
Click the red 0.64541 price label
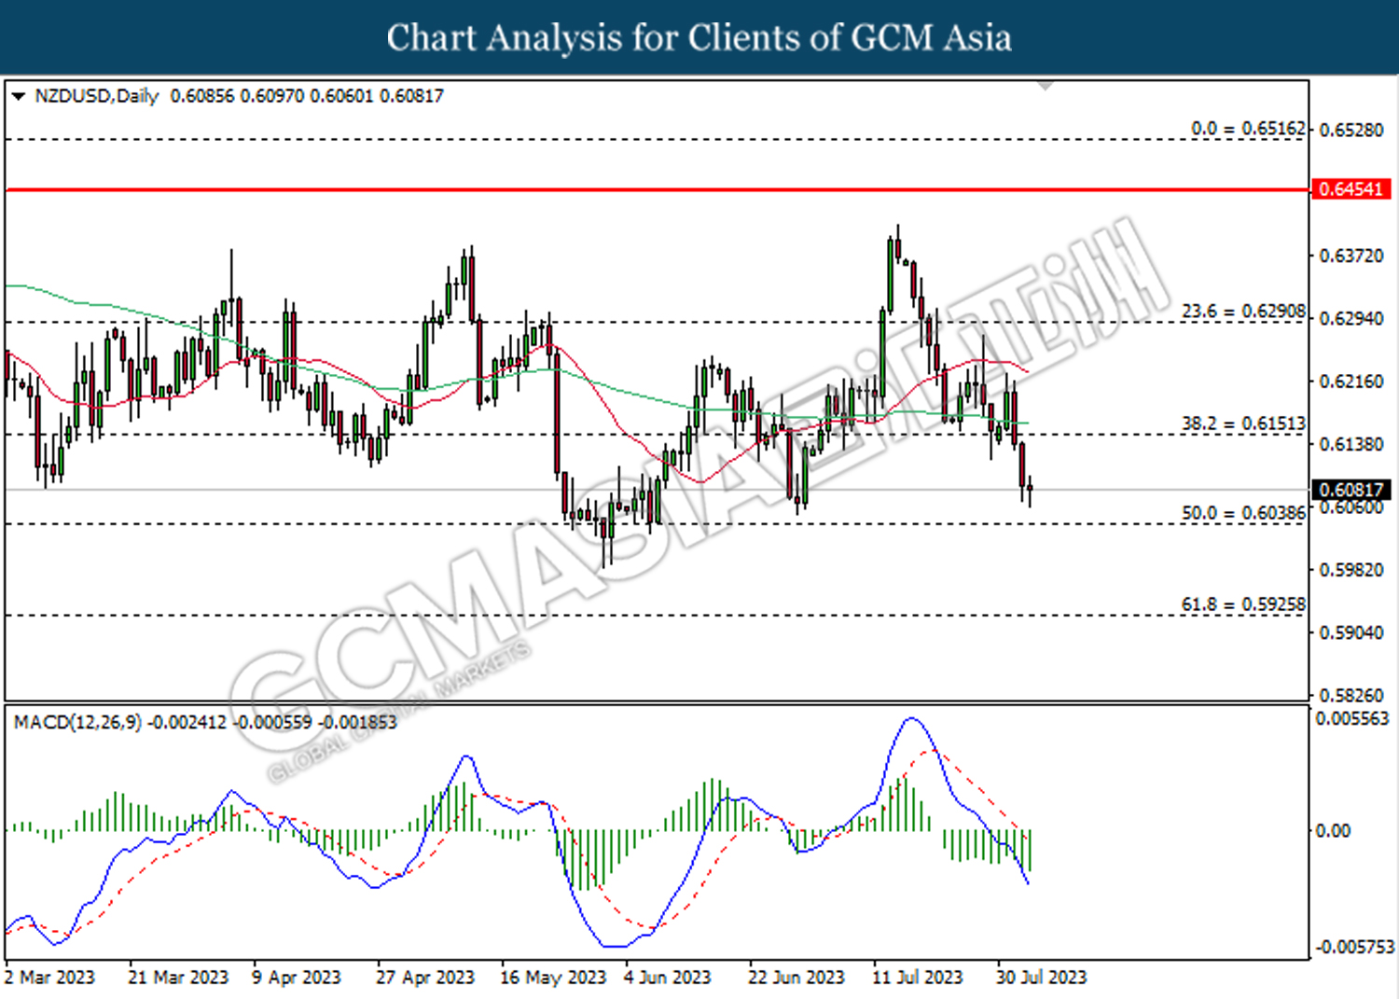(x=1351, y=189)
